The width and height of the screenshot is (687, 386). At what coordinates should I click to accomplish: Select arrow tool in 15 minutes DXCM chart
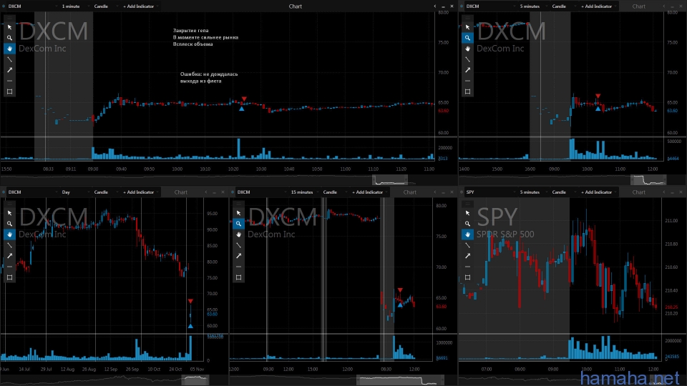[238, 256]
